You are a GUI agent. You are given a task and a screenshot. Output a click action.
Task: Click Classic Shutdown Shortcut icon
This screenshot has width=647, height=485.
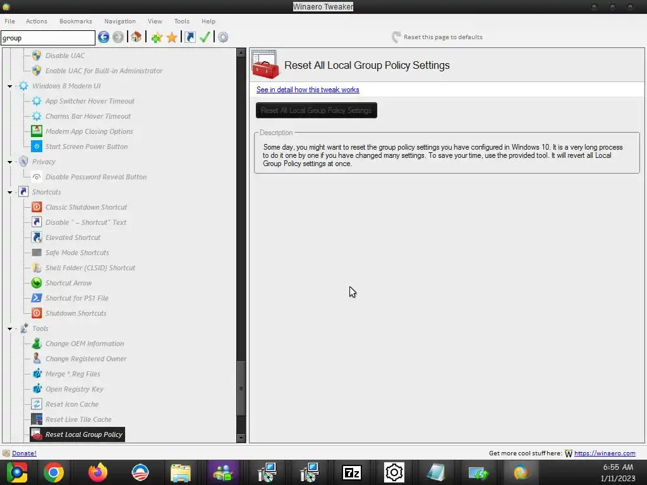pyautogui.click(x=37, y=207)
